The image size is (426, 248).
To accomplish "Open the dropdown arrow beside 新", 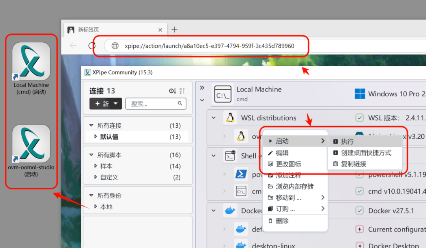I will (116, 103).
